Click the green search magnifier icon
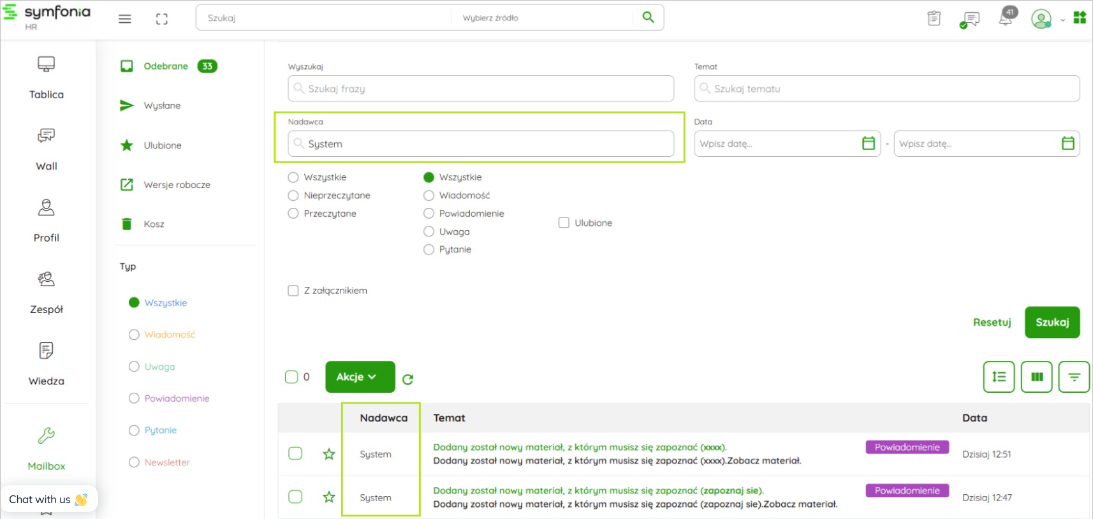This screenshot has width=1093, height=519. point(648,17)
